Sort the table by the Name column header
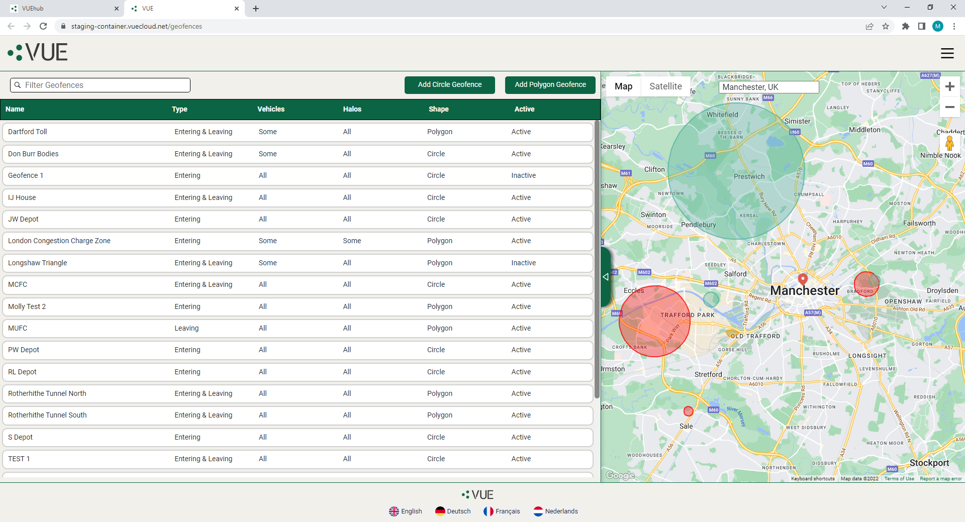 pos(15,109)
